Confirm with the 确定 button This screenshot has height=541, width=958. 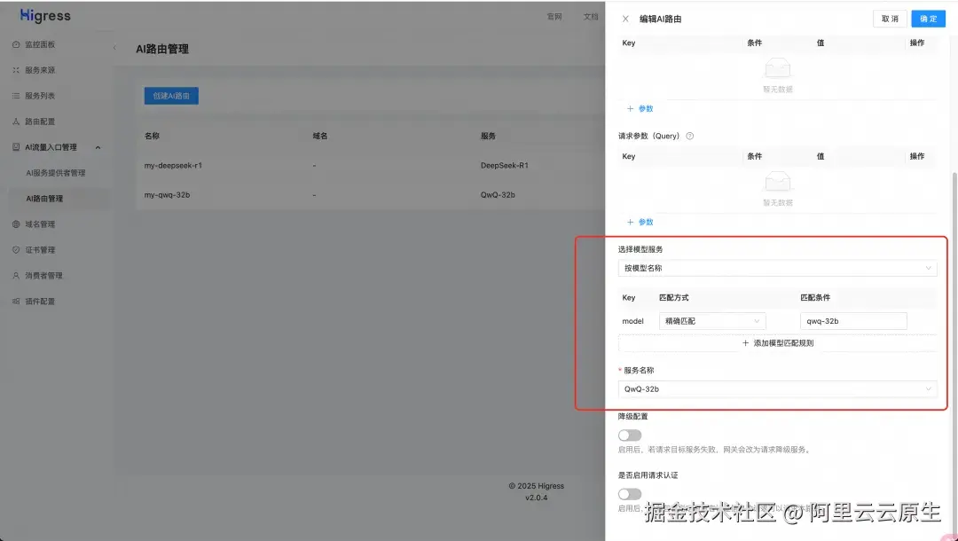928,19
